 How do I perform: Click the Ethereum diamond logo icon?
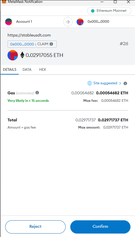22,55
